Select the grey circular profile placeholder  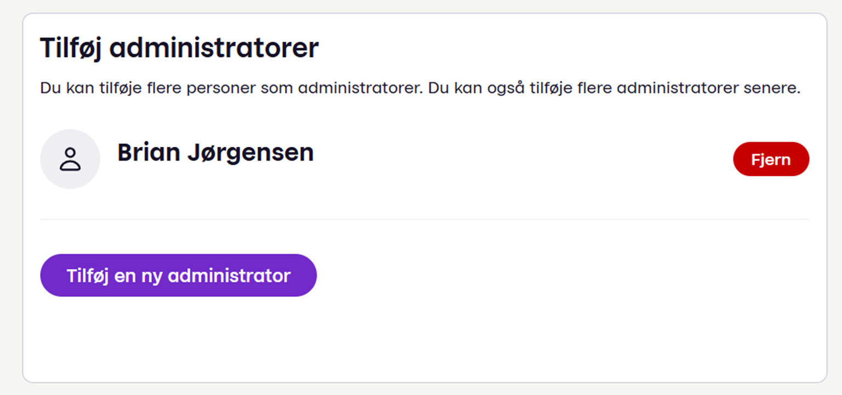70,159
